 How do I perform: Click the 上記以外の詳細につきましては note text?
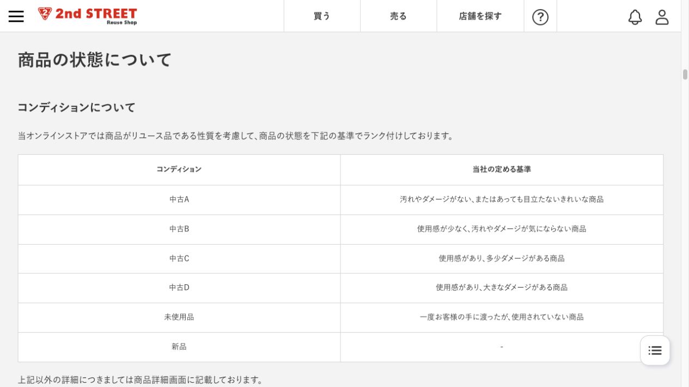pyautogui.click(x=142, y=380)
